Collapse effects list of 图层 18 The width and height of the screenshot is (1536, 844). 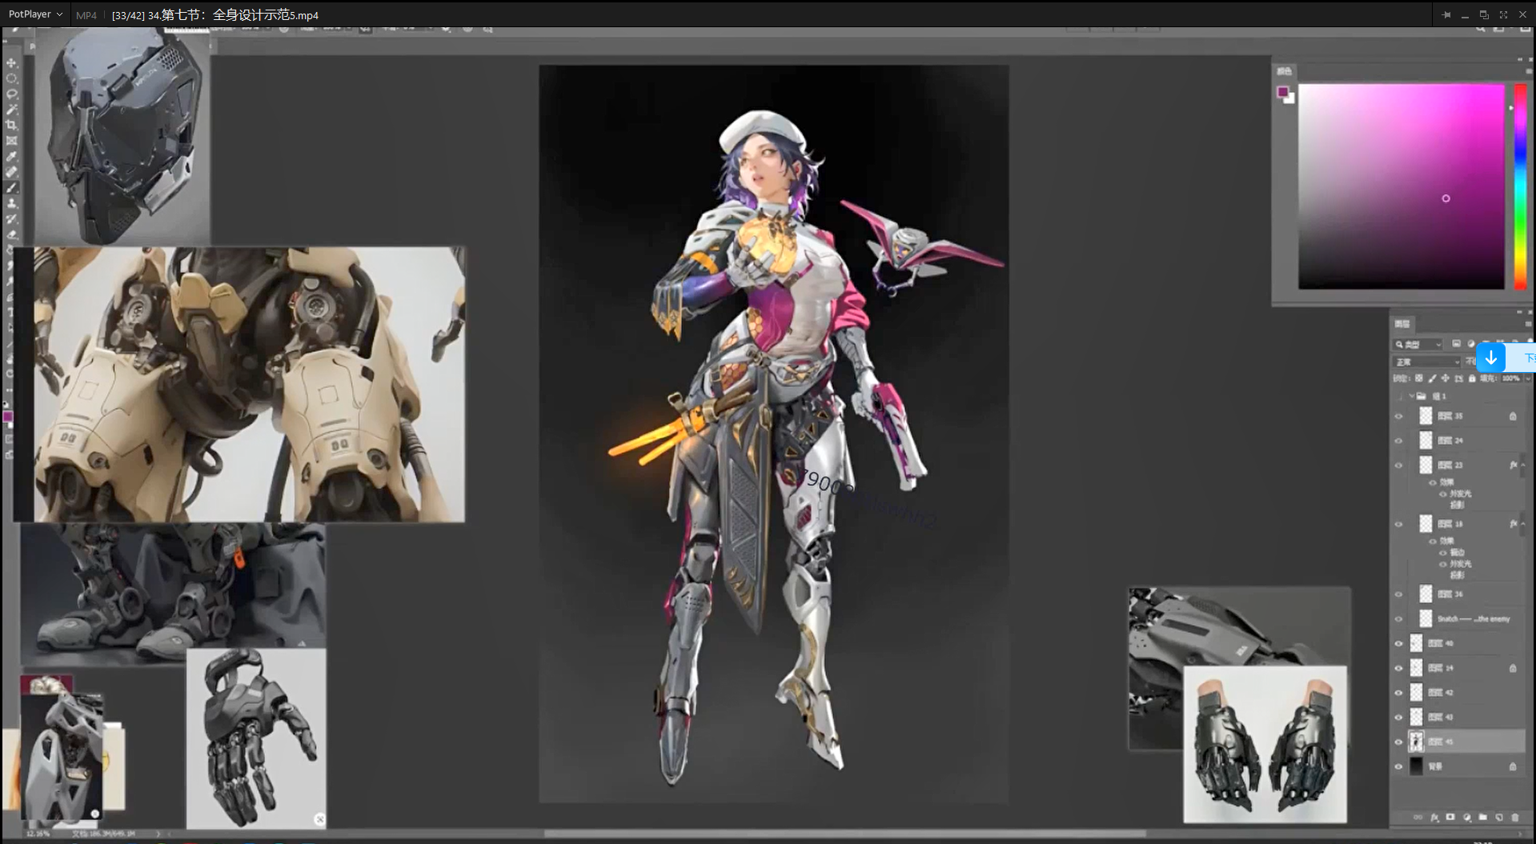tap(1522, 524)
